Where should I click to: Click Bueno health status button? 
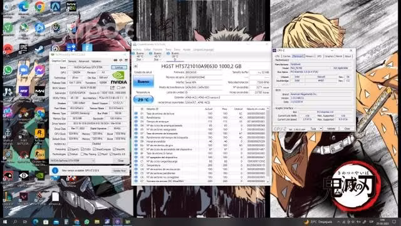(x=143, y=82)
